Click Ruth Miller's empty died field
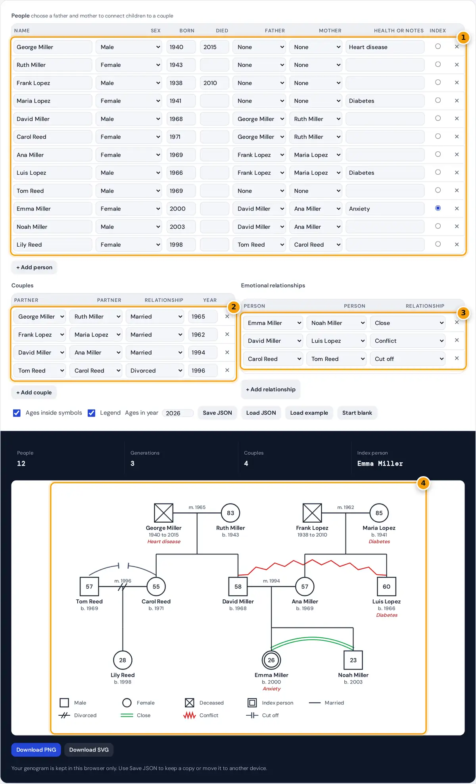Screen dimensions: 476x784 215,65
